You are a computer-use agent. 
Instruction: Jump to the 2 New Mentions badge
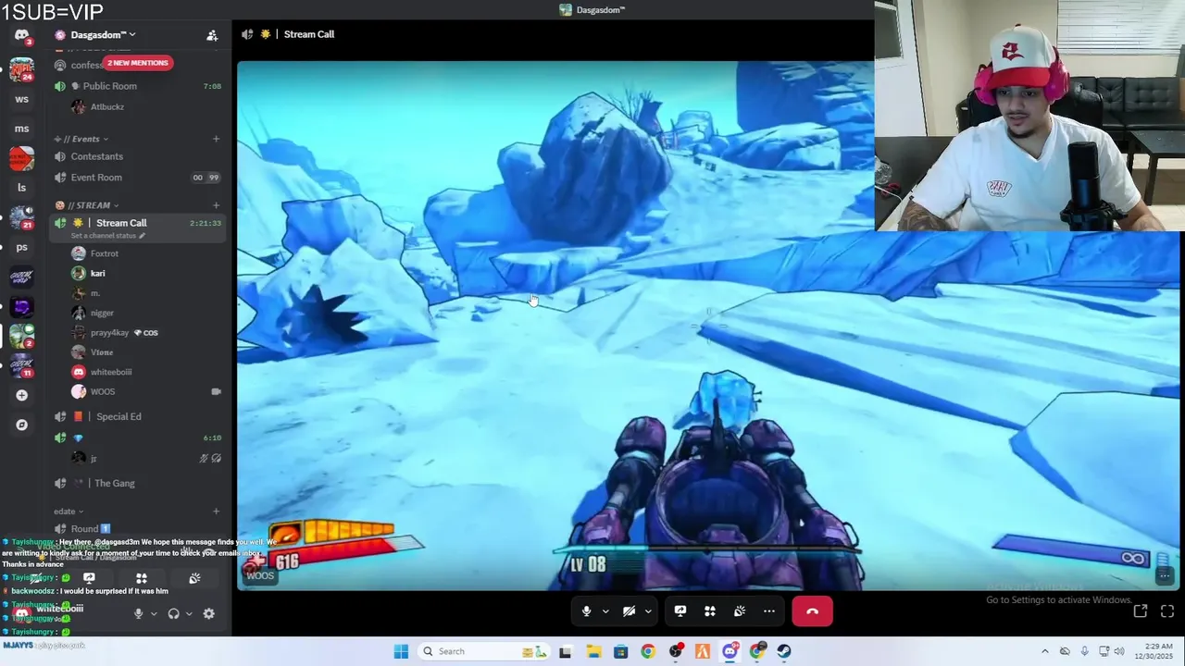[x=137, y=63]
